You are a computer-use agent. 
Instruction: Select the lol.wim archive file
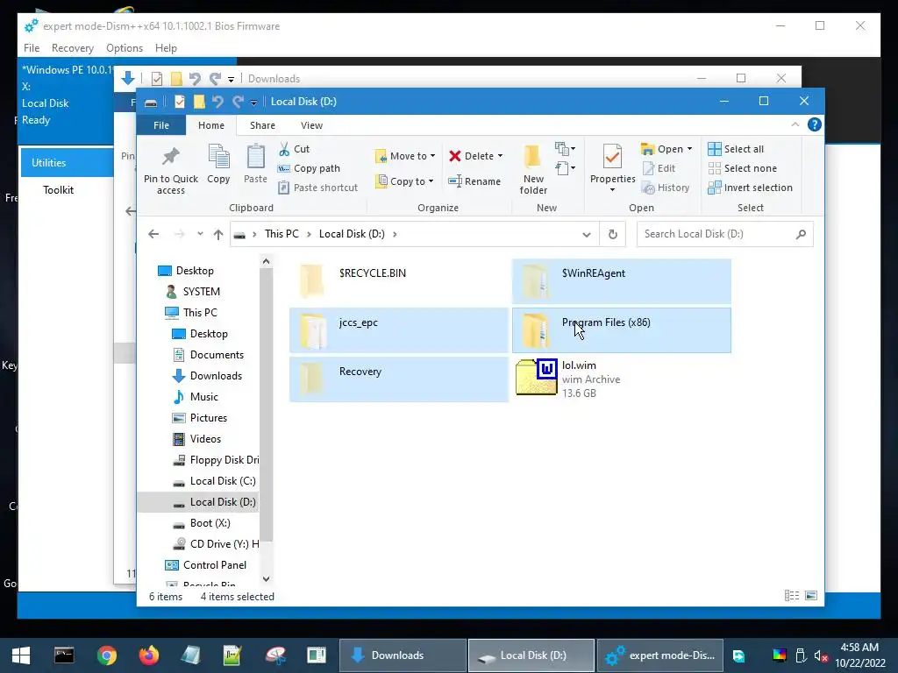tap(622, 379)
